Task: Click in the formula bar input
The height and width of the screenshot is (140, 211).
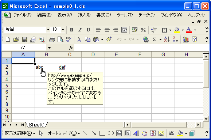Action: click(141, 48)
